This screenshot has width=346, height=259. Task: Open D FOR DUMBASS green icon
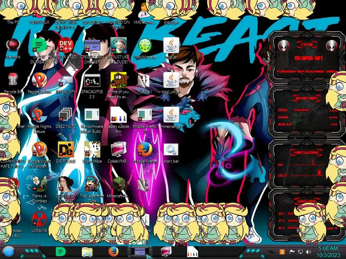point(39,51)
